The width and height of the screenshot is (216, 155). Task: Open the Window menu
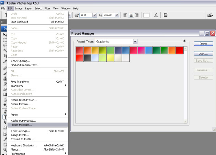66,8
